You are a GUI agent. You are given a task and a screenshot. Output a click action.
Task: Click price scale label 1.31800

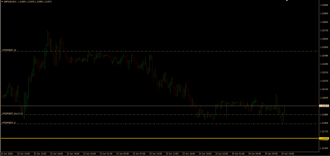tap(324, 123)
